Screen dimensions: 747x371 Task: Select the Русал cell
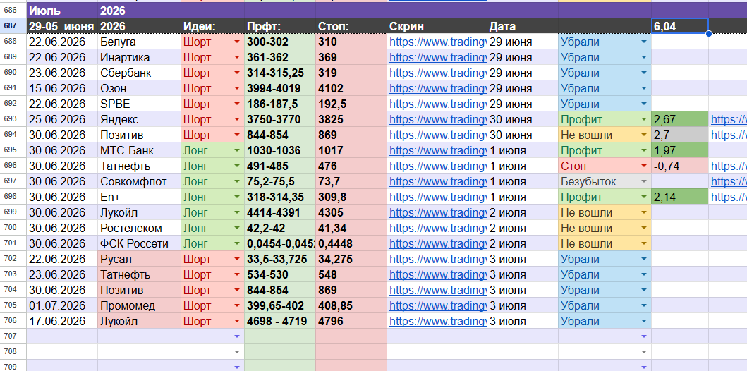point(140,259)
